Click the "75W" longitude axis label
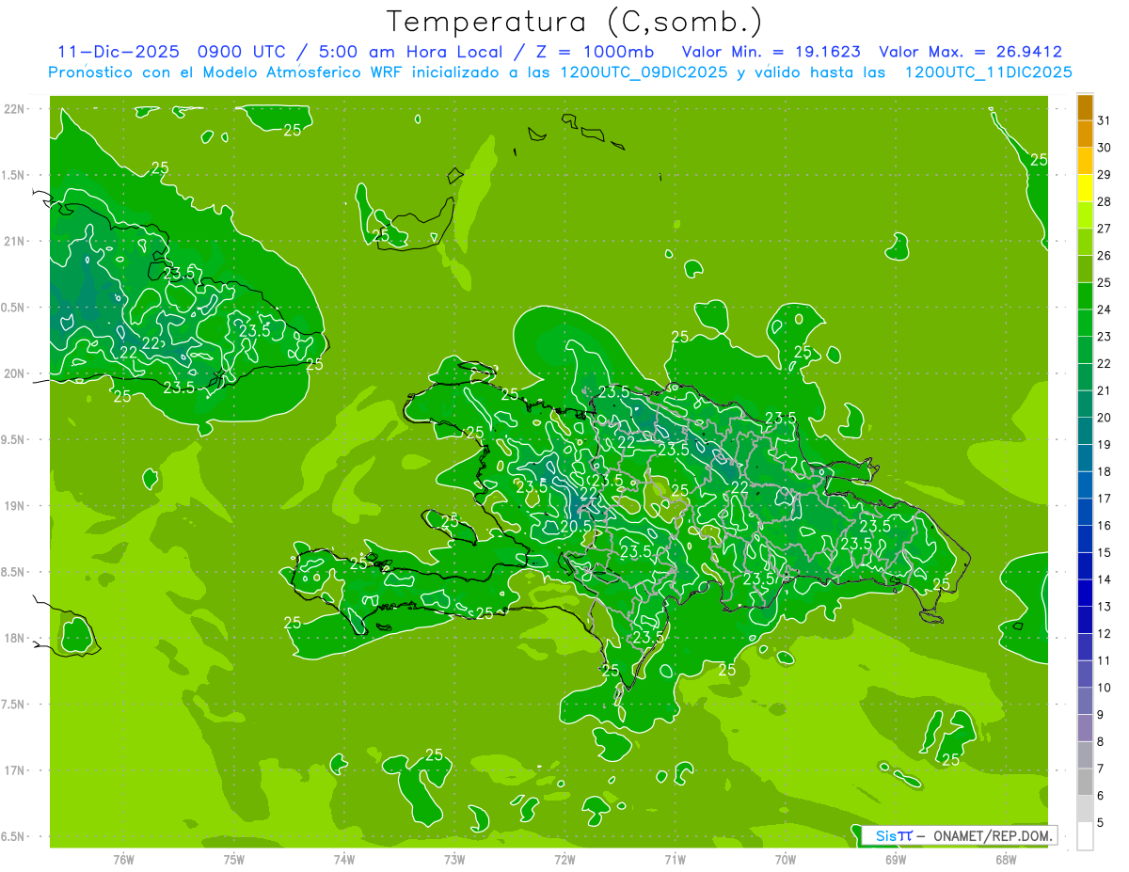 (x=234, y=859)
